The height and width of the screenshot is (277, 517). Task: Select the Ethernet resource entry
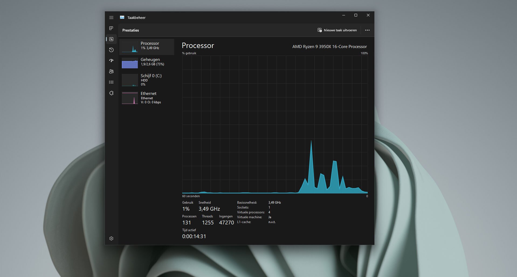(x=147, y=98)
